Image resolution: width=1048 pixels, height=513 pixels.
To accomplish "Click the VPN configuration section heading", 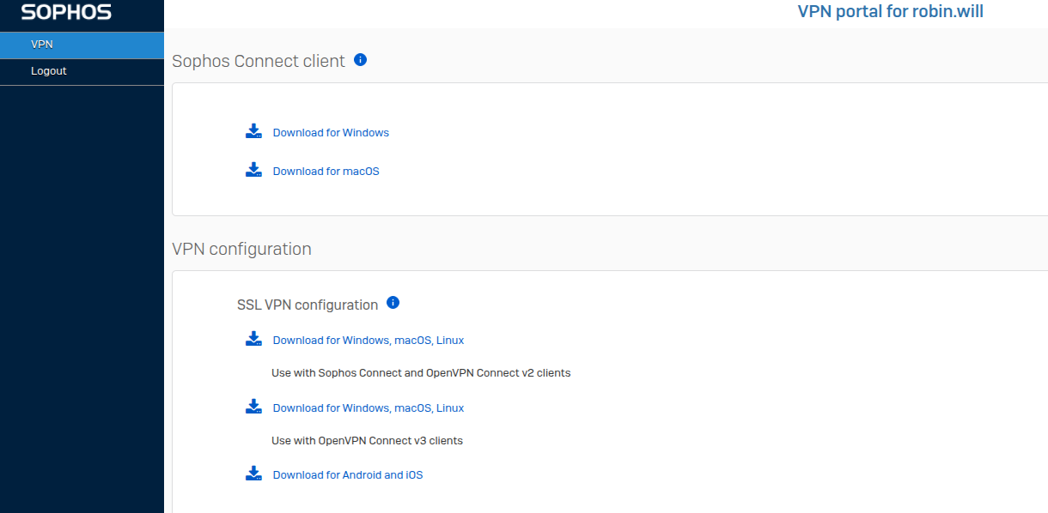I will point(241,249).
